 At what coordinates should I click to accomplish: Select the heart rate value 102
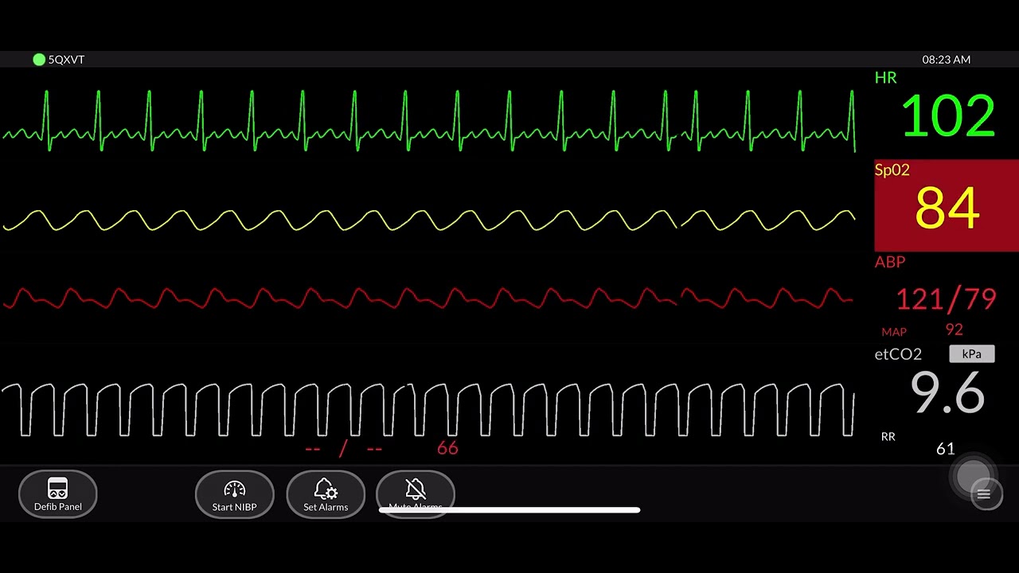[947, 116]
